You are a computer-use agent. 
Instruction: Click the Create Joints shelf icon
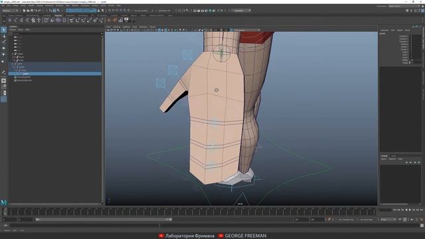click(15, 20)
